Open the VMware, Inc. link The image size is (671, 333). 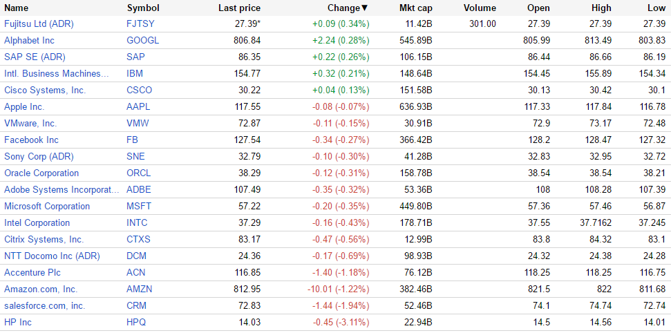[30, 124]
